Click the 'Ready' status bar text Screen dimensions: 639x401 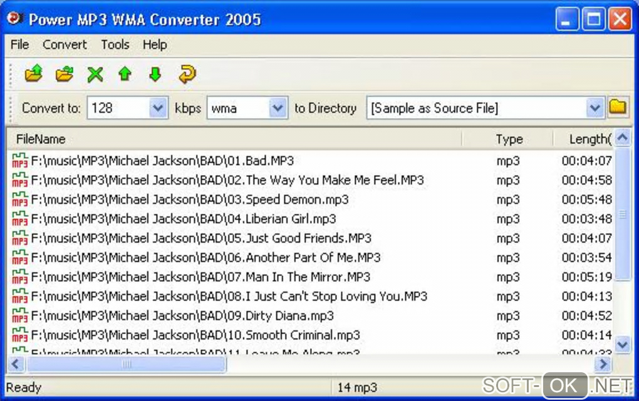(24, 387)
